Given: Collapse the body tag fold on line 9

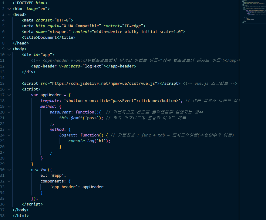Looking at the screenshot, I should point(9,49).
